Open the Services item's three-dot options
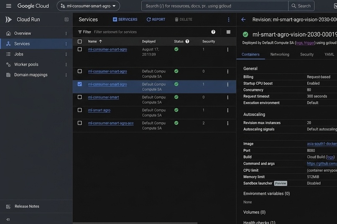 tap(66, 44)
